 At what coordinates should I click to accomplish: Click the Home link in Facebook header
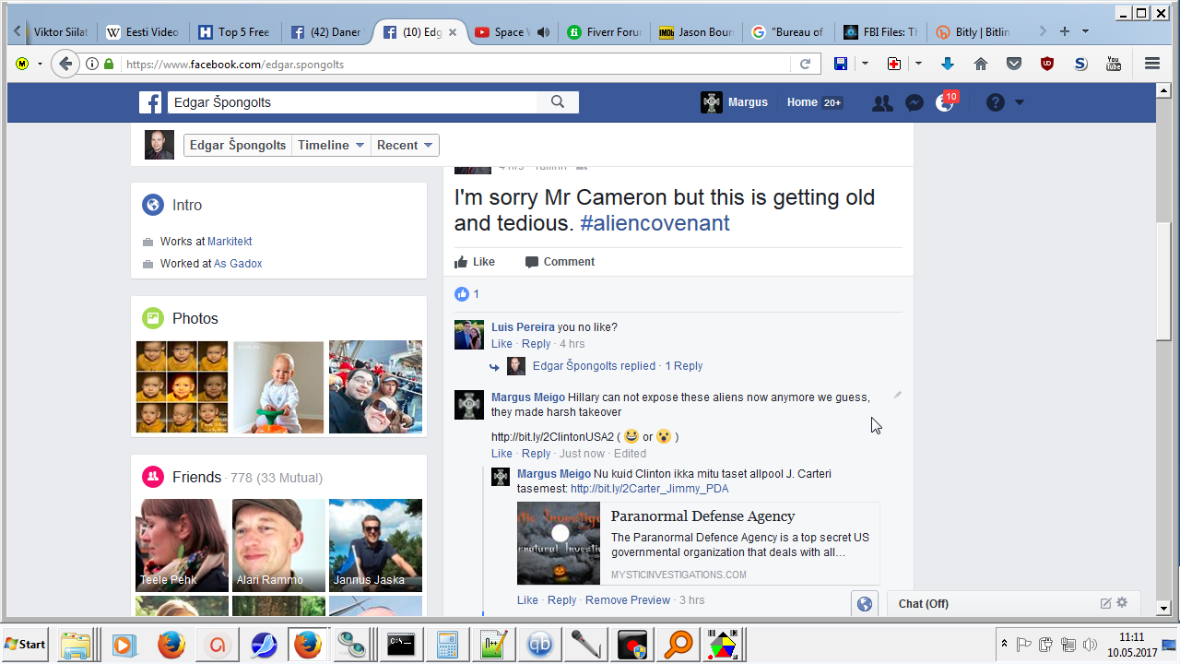coord(802,102)
